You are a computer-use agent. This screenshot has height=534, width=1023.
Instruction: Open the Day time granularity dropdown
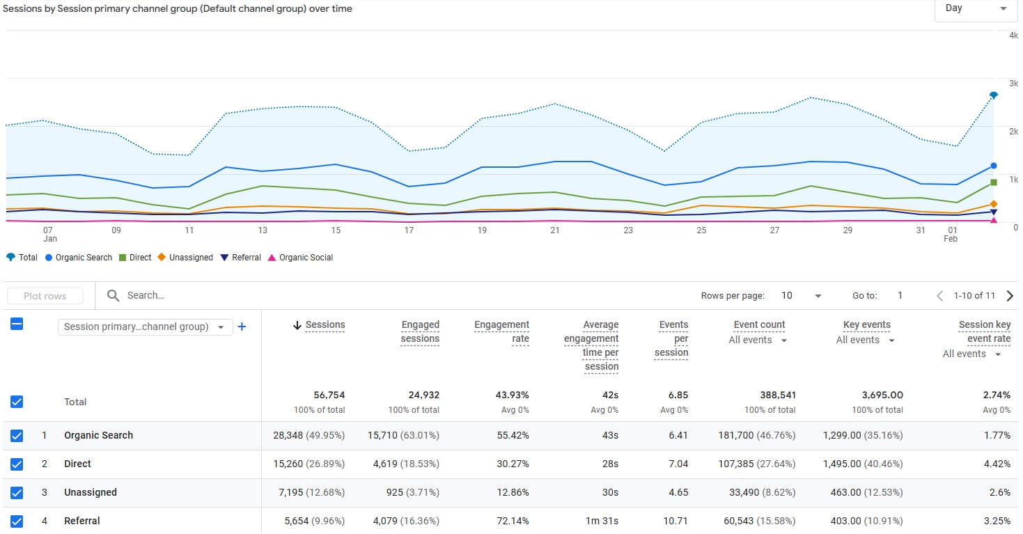tap(975, 8)
